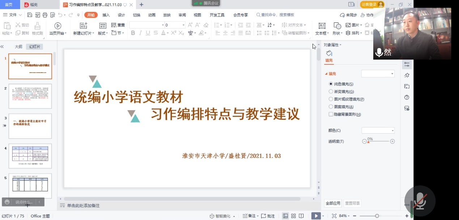Click the Save icon in quick access toolbar
This screenshot has width=459, height=220.
pos(30,15)
